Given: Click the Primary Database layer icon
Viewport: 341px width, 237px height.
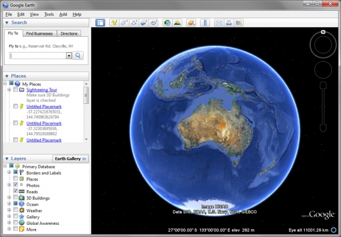Looking at the screenshot, I should (18, 166).
